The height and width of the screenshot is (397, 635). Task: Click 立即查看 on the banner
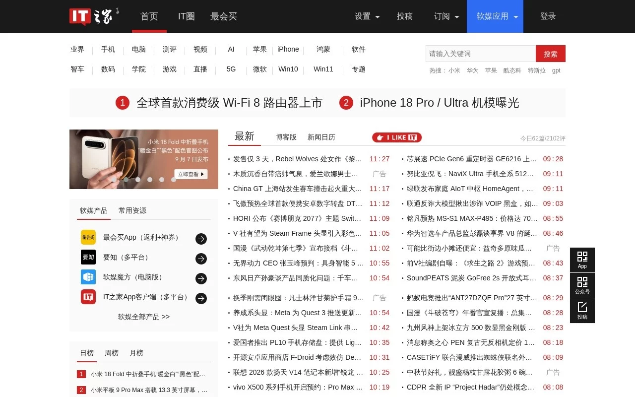click(191, 174)
